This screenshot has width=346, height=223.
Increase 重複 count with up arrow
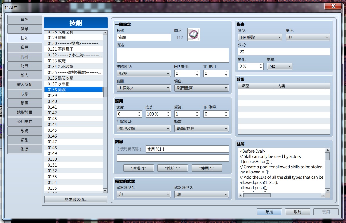point(197,112)
